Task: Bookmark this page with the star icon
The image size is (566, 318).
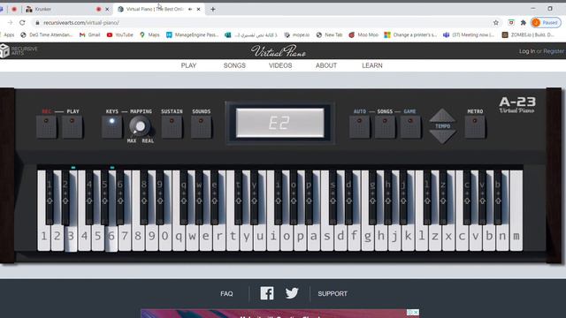Action: [496, 23]
